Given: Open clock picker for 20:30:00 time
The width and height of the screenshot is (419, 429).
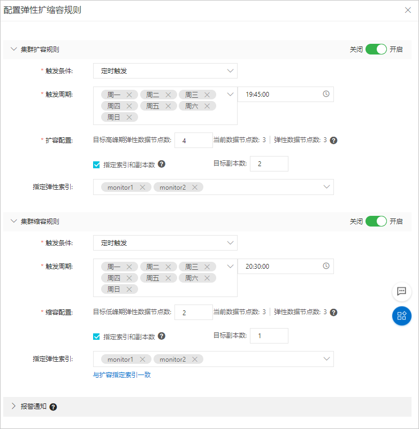Looking at the screenshot, I should click(x=326, y=266).
